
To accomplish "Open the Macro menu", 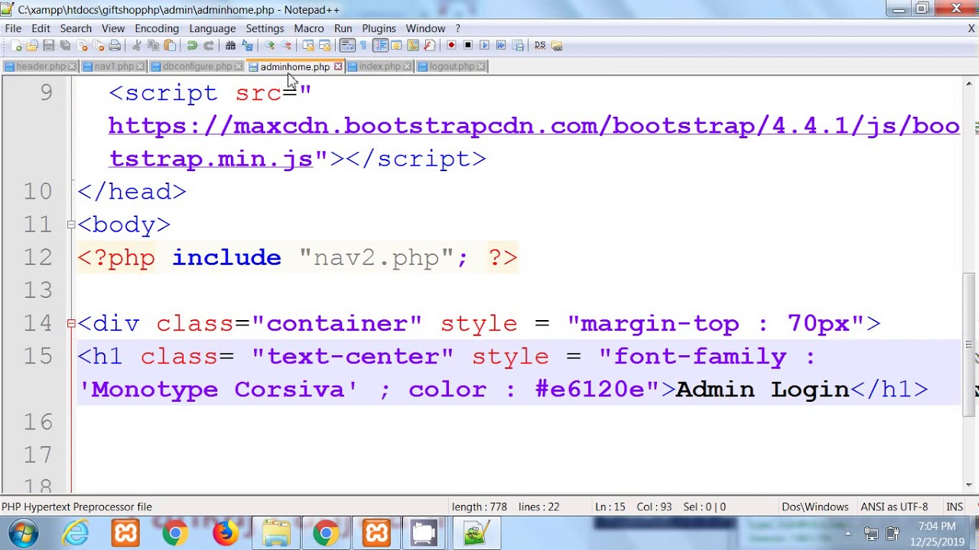I will 309,28.
